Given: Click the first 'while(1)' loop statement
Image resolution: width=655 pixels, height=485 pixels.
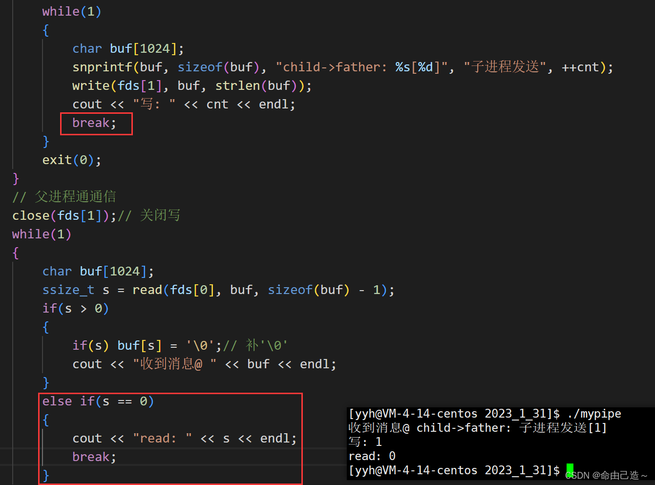Looking at the screenshot, I should (x=72, y=11).
